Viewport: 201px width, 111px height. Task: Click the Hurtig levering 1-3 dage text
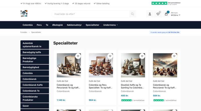(x=58, y=4)
